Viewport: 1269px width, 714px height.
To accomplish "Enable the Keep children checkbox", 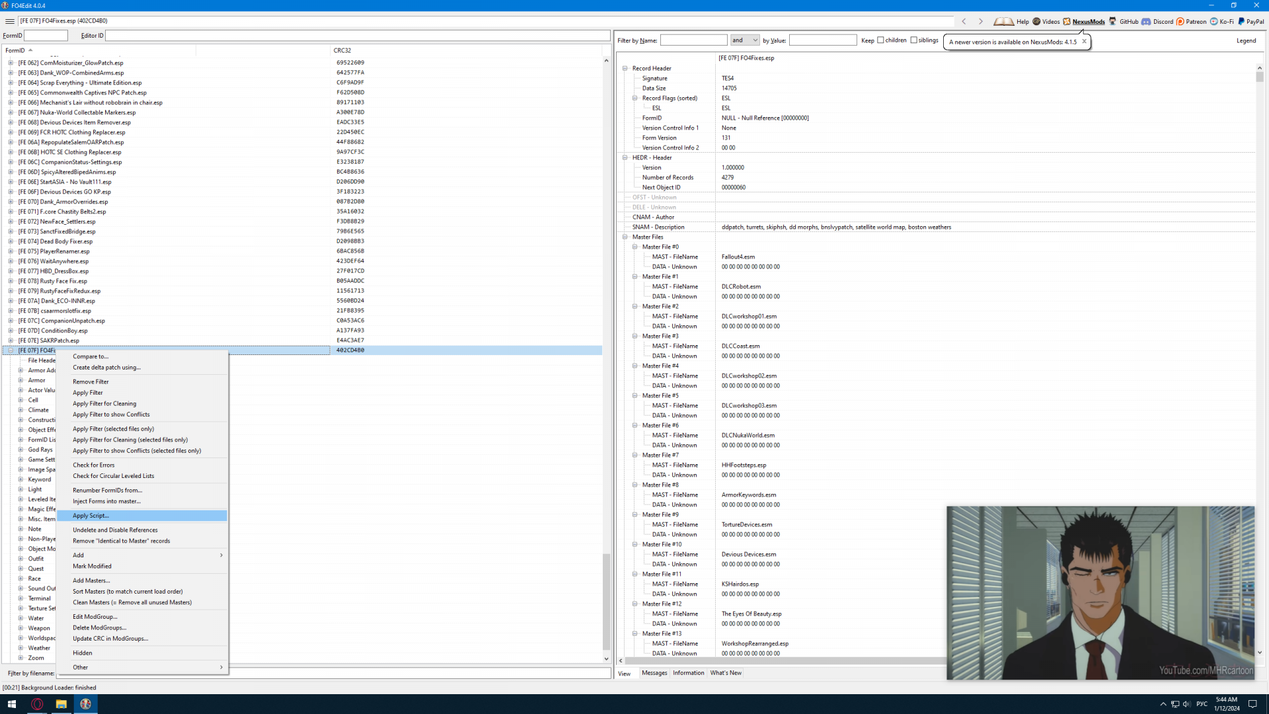I will 880,40.
